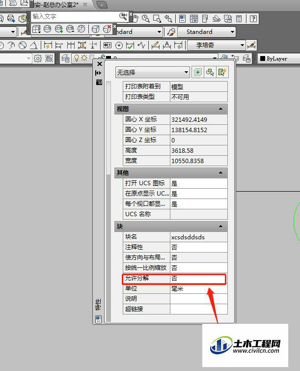
Task: Click the 块名 value xcsdsddsds
Action: pyautogui.click(x=198, y=237)
